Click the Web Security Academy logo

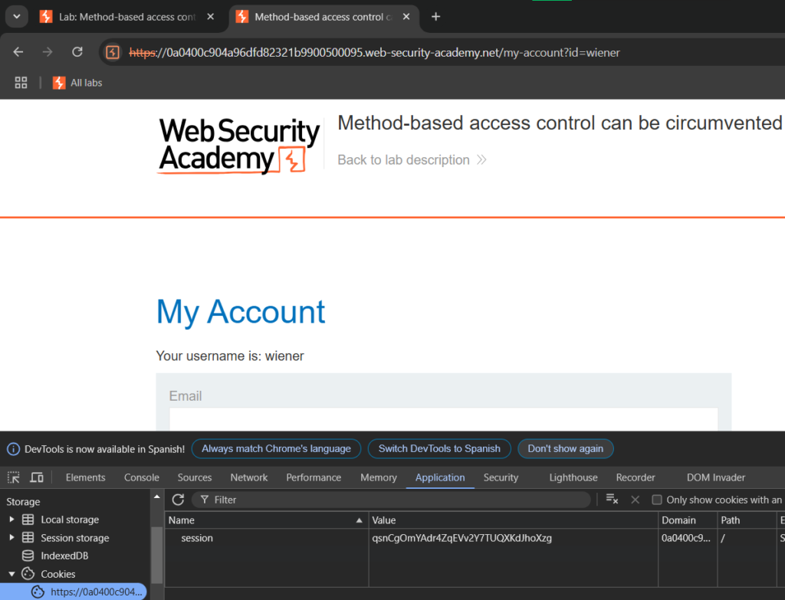pyautogui.click(x=239, y=146)
